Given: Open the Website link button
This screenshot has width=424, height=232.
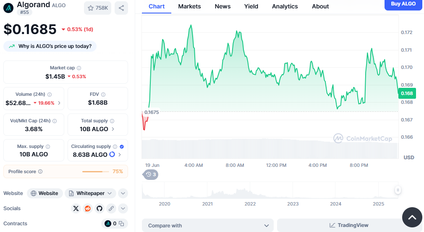Looking at the screenshot, I should coord(44,193).
